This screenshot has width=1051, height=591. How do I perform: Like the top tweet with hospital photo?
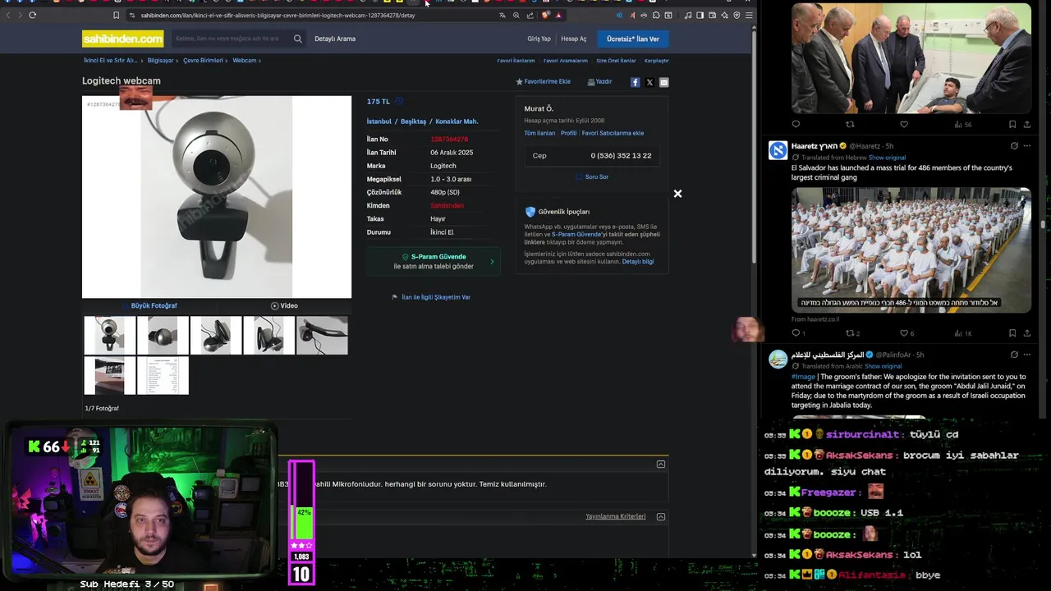[x=904, y=125]
